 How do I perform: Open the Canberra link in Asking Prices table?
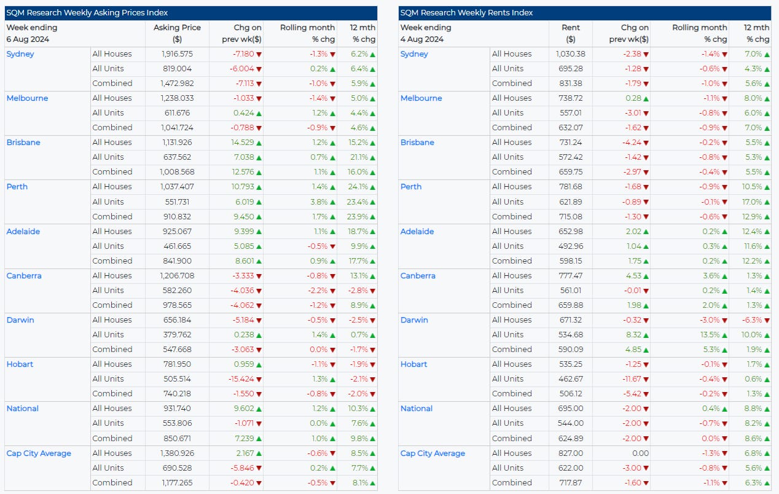tap(24, 276)
